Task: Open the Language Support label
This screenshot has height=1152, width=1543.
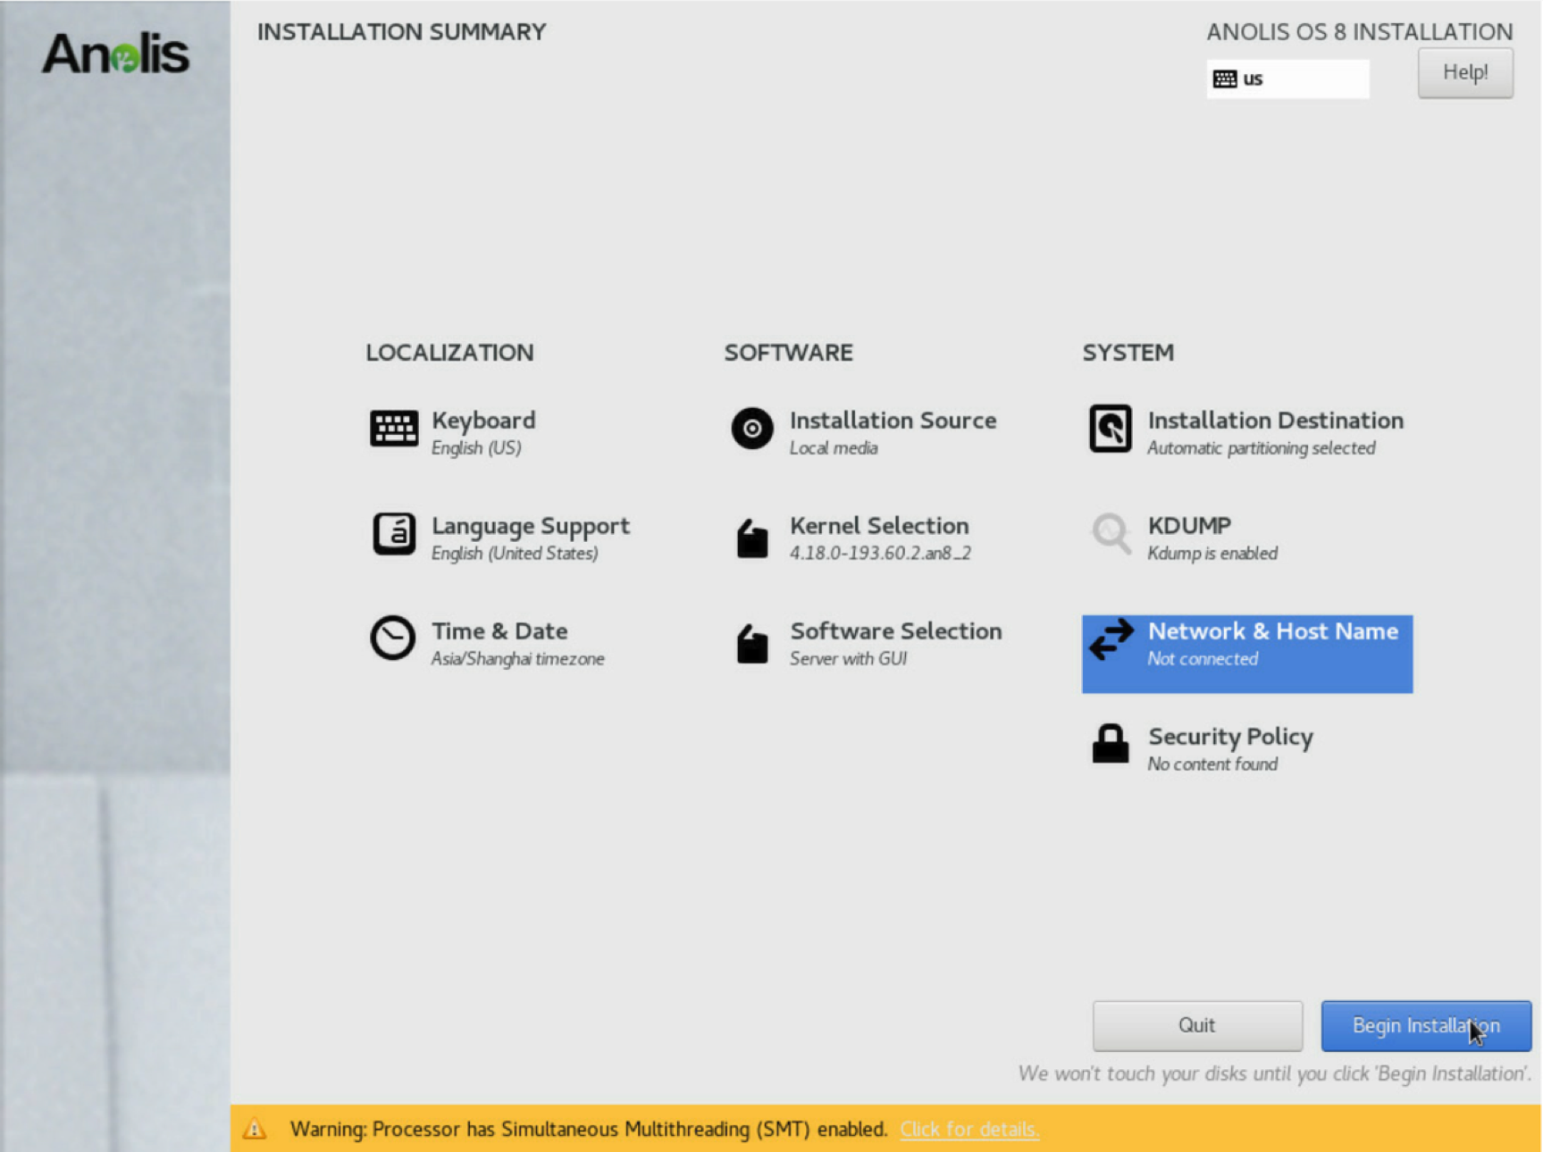Action: click(531, 526)
